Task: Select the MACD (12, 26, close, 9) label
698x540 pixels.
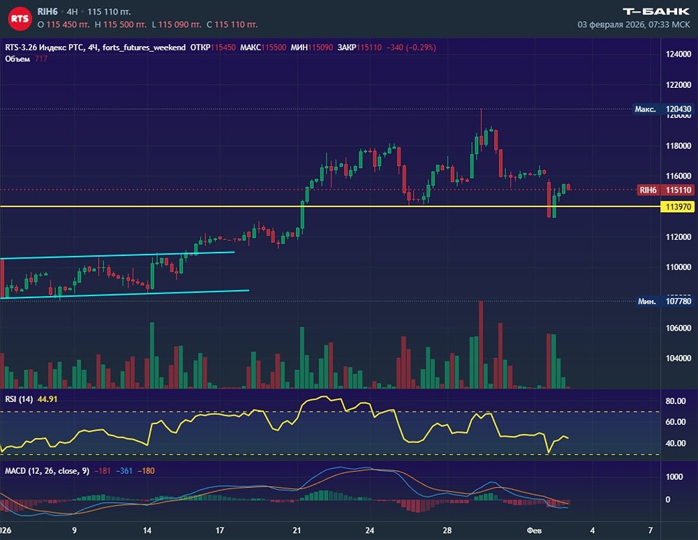Action: [x=47, y=471]
